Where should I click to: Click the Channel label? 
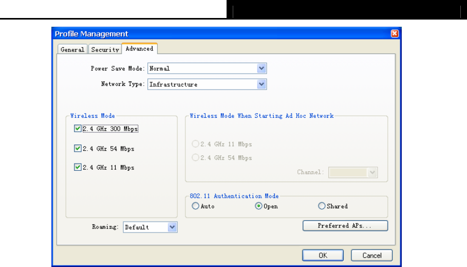point(310,172)
